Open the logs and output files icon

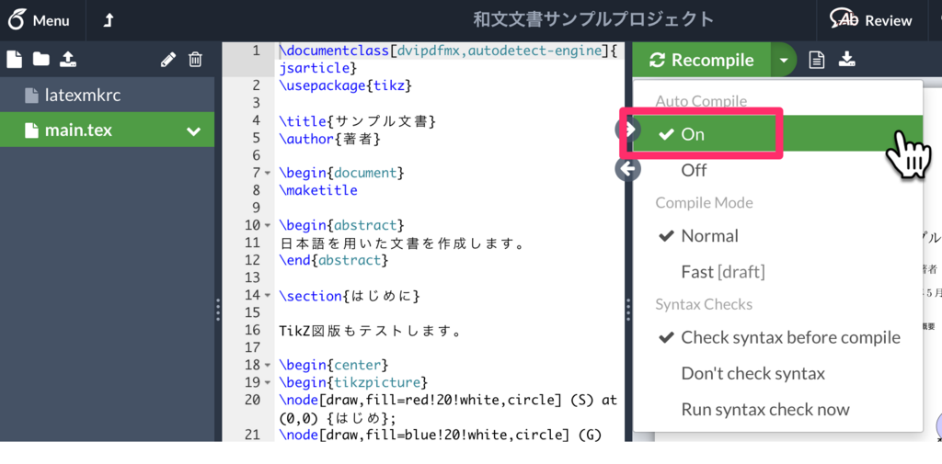click(817, 60)
